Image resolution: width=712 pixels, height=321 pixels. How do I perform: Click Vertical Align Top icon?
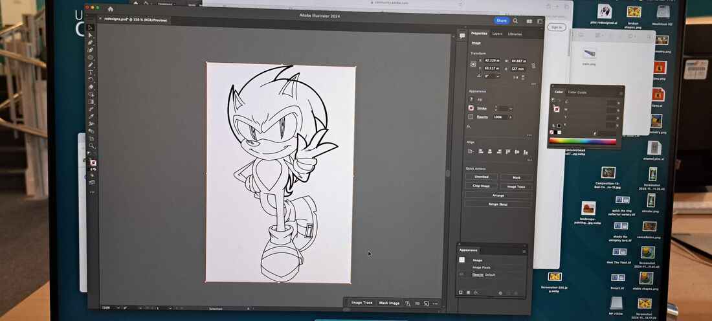(x=508, y=151)
